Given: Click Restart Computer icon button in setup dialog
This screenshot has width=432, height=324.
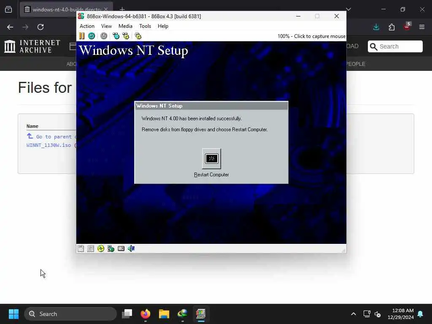Looking at the screenshot, I should point(211,159).
